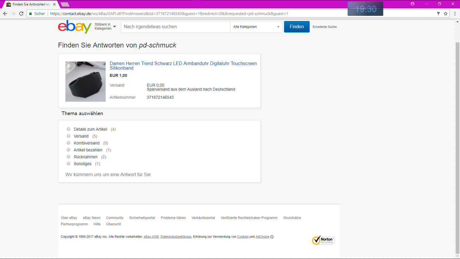Click the browser back arrow
Screen dimensions: 460x259
tap(5, 14)
